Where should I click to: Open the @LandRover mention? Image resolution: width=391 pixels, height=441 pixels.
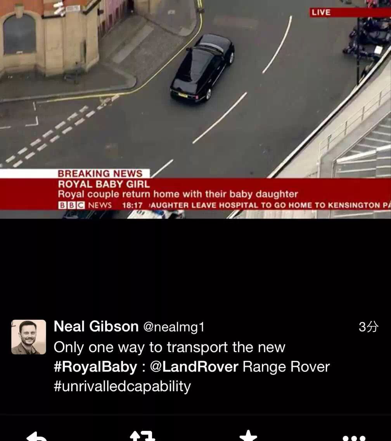pyautogui.click(x=194, y=367)
